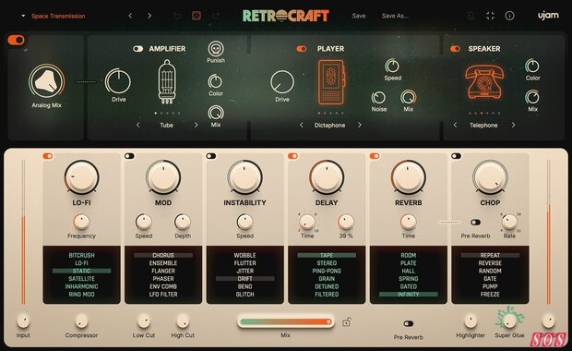Select REVERSE chop mode
This screenshot has width=572, height=351.
pyautogui.click(x=490, y=263)
